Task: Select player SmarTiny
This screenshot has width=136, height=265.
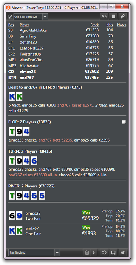Action: tap(28, 36)
